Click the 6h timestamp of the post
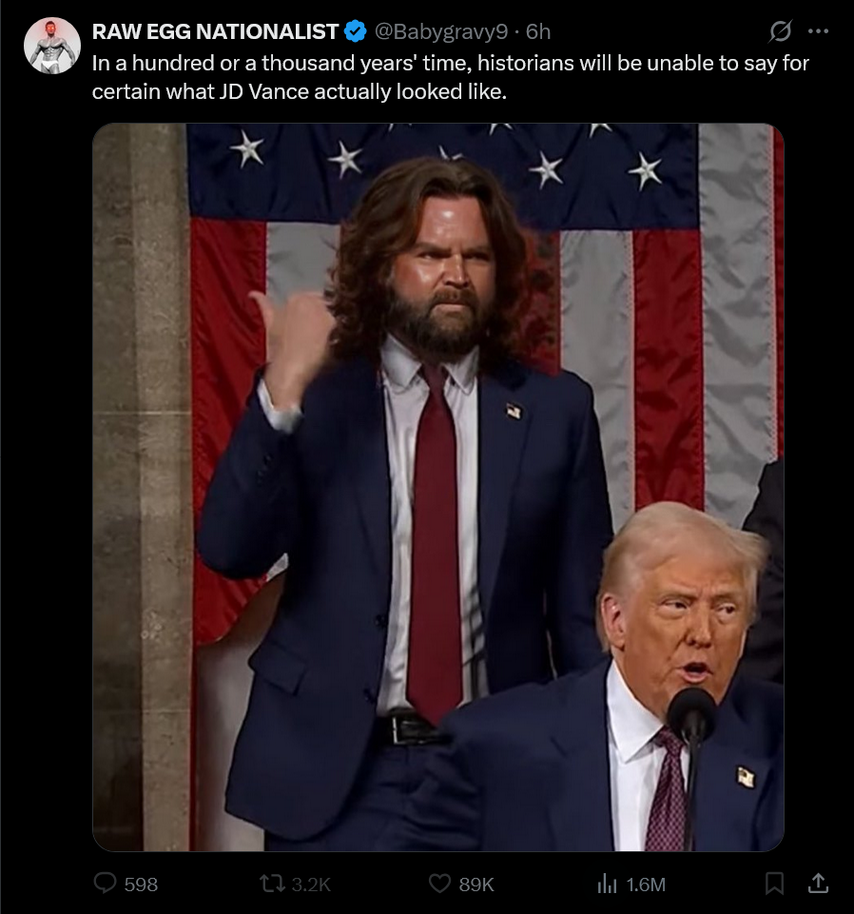The width and height of the screenshot is (854, 914). pos(538,31)
